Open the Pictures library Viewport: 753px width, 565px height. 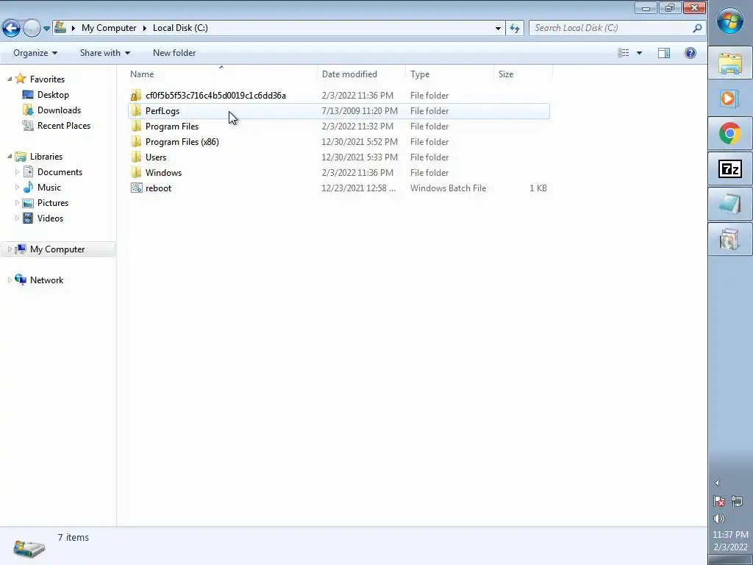[x=53, y=203]
